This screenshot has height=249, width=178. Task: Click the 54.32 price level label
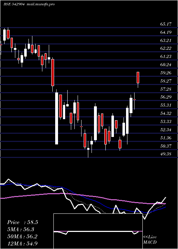coord(166,113)
